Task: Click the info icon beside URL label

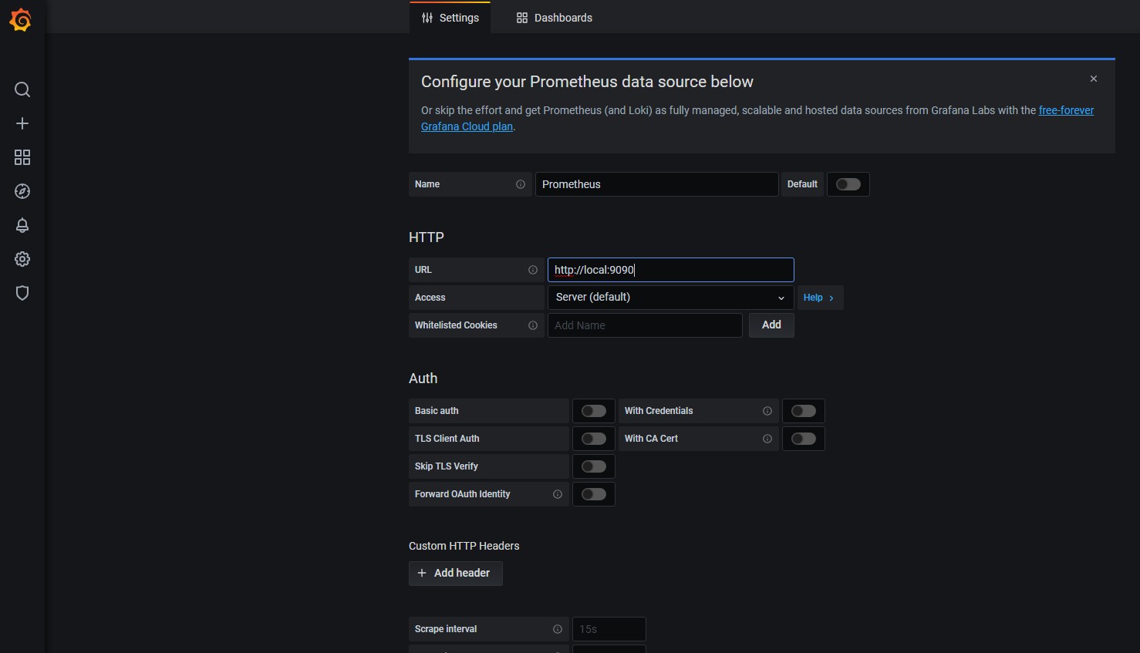Action: click(x=532, y=270)
